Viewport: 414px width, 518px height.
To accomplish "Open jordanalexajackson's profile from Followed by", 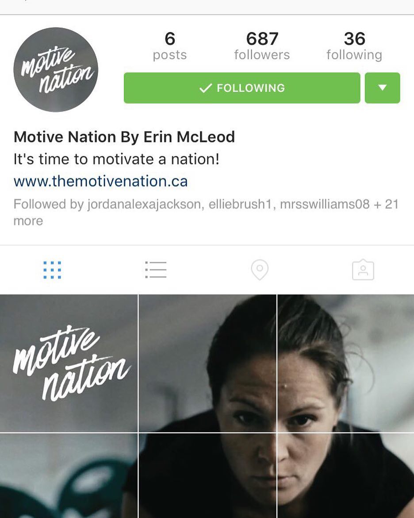I will point(144,204).
